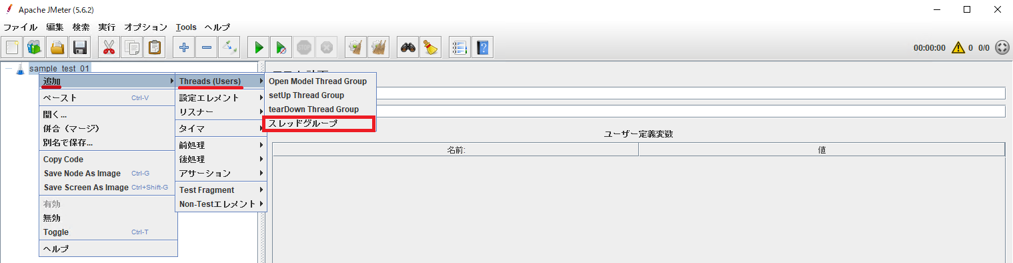
Task: Expand the リスナー submenu
Action: (221, 111)
